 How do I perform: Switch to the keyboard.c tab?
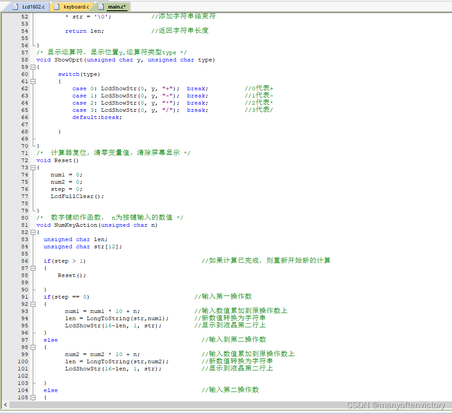pyautogui.click(x=72, y=7)
